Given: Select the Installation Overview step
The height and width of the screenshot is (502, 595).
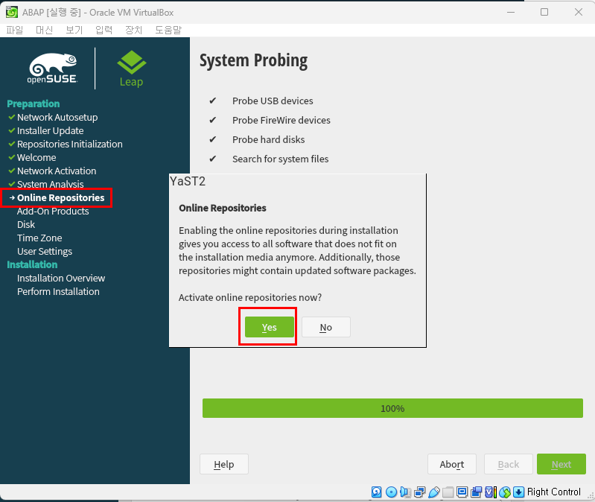Looking at the screenshot, I should pyautogui.click(x=61, y=278).
